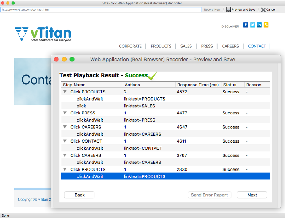The height and width of the screenshot is (218, 285).
Task: Click the X icon beside Cancel
Action: 263,9
